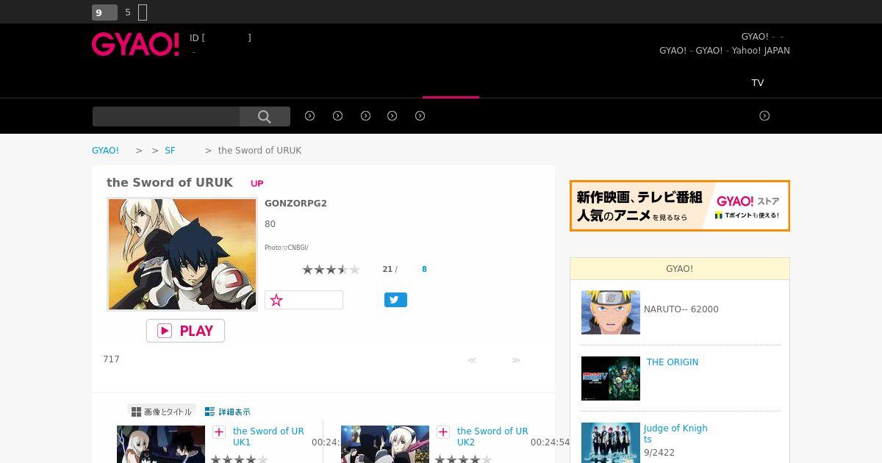Go to GYAO! in the breadcrumb
882x463 pixels.
[105, 151]
